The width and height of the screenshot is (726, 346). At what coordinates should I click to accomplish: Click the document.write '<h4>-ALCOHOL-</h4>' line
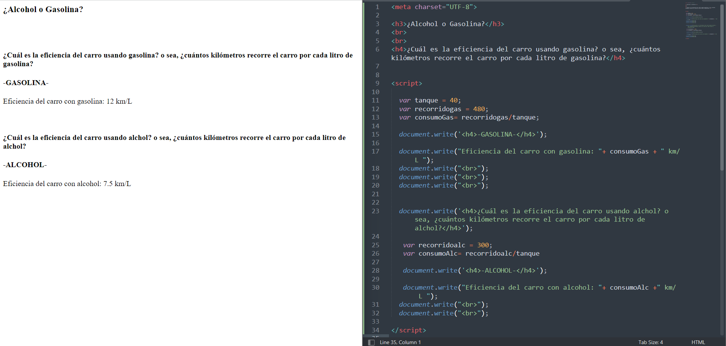pos(475,270)
